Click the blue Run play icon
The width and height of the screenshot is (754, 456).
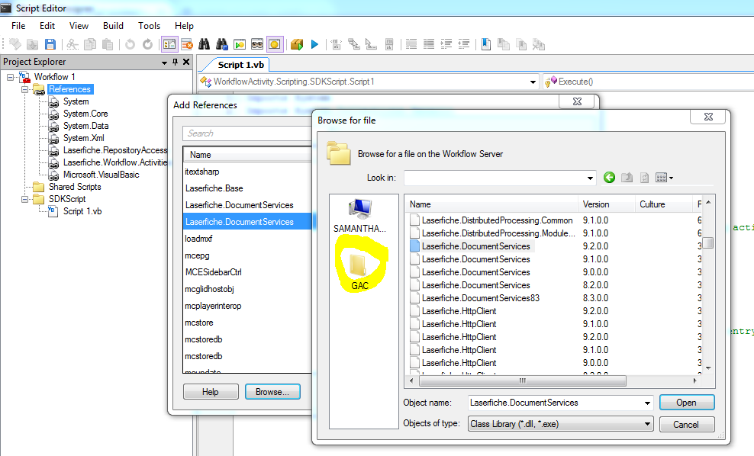point(315,44)
